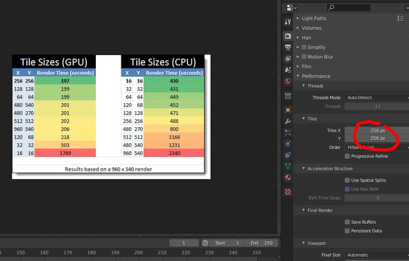Click the timeline Start frame field
409x261 pixels.
pos(226,243)
